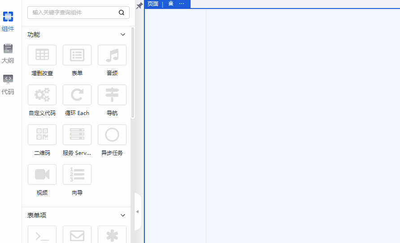Choose the 自定义代码 gears component
This screenshot has height=243, width=400.
pyautogui.click(x=42, y=95)
